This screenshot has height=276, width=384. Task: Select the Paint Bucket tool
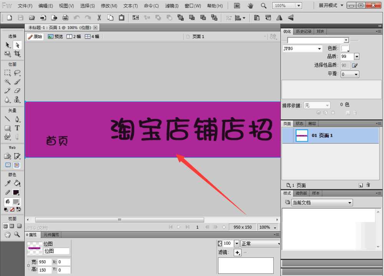(17, 183)
